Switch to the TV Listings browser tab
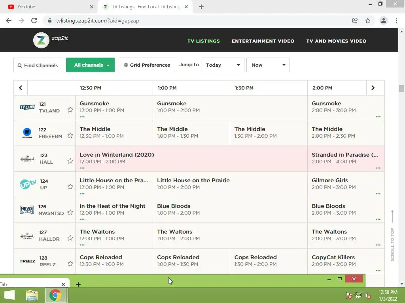This screenshot has width=405, height=303. coord(146,7)
